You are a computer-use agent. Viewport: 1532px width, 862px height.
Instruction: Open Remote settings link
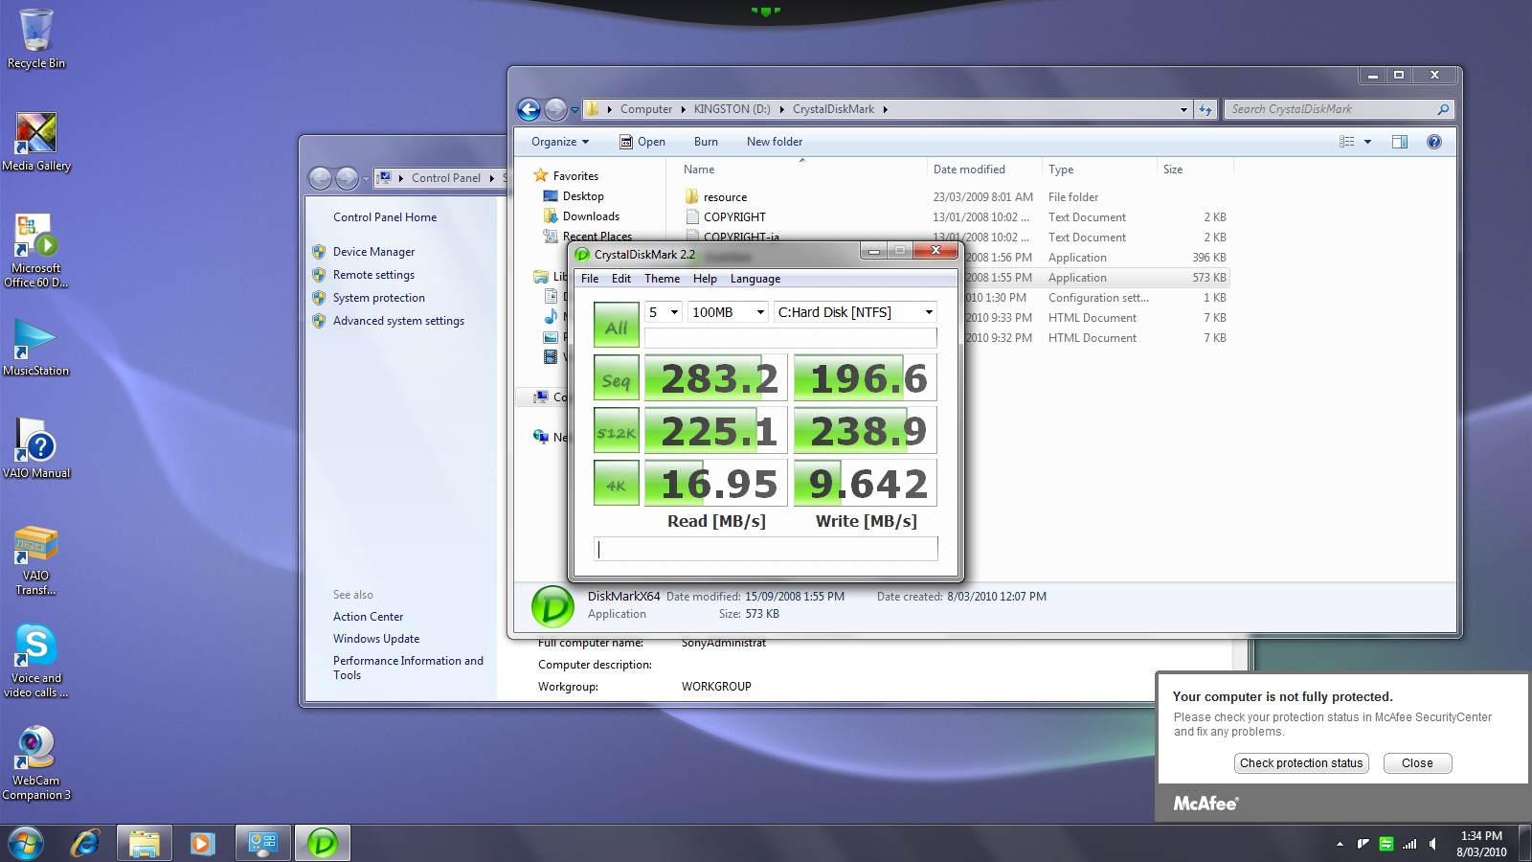click(x=373, y=275)
